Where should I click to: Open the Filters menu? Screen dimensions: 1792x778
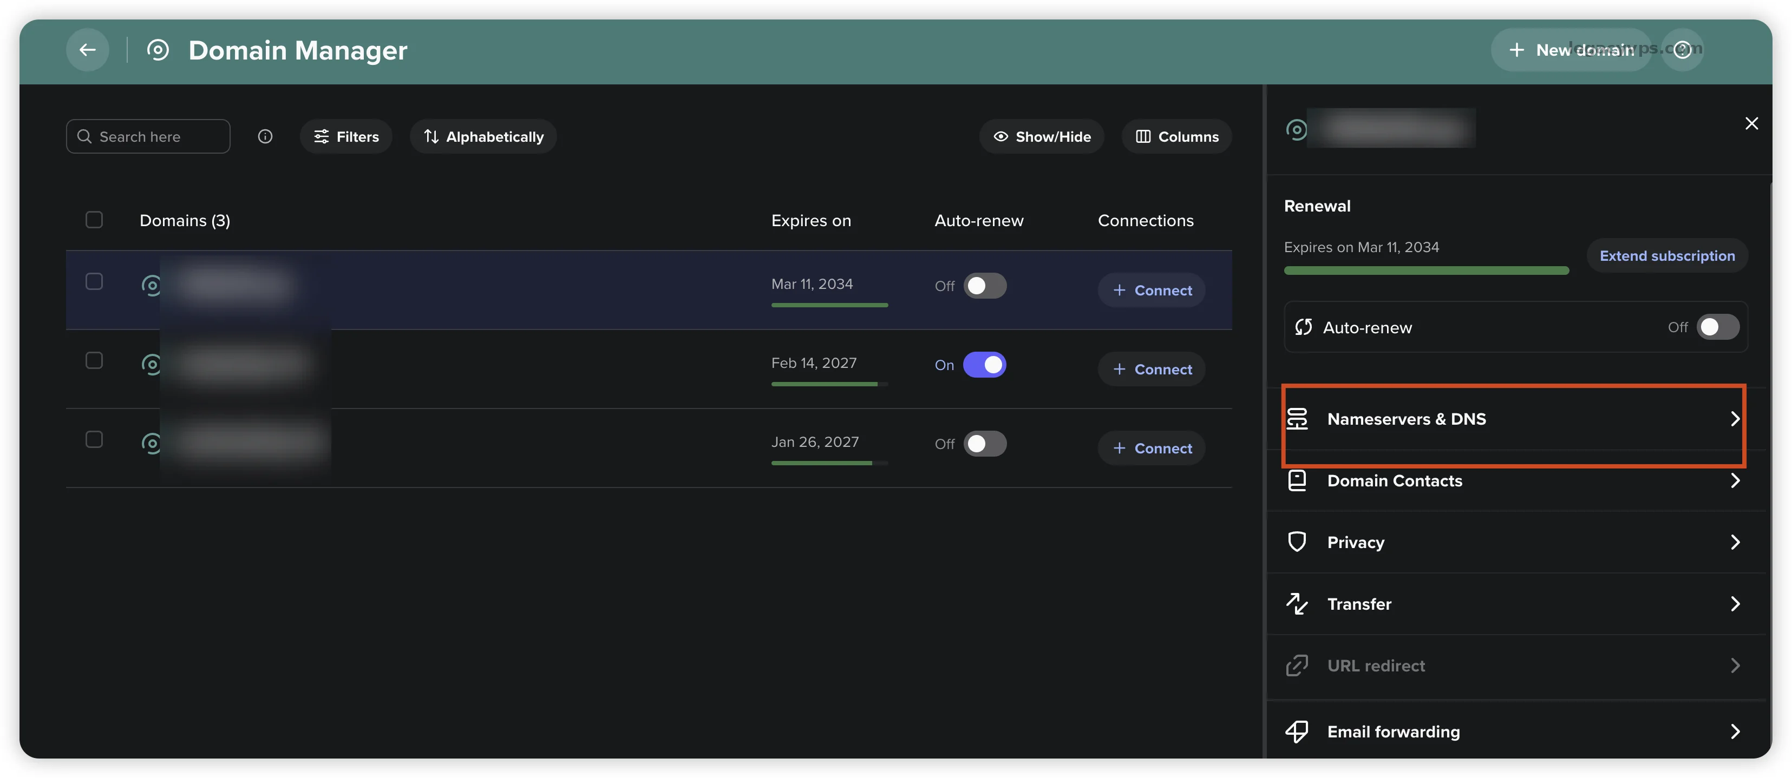346,136
